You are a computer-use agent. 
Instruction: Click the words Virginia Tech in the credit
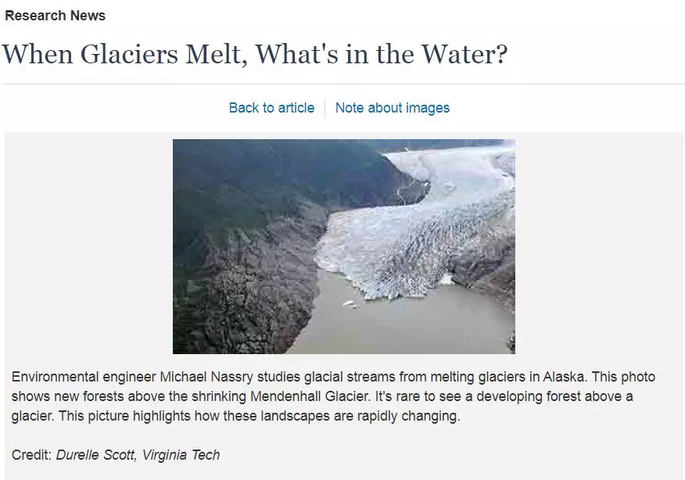181,455
